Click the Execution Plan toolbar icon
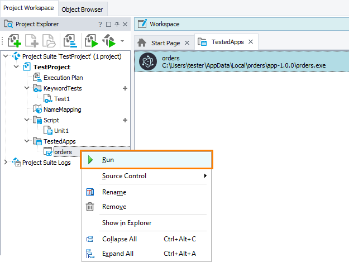349x262 pixels. (x=70, y=42)
